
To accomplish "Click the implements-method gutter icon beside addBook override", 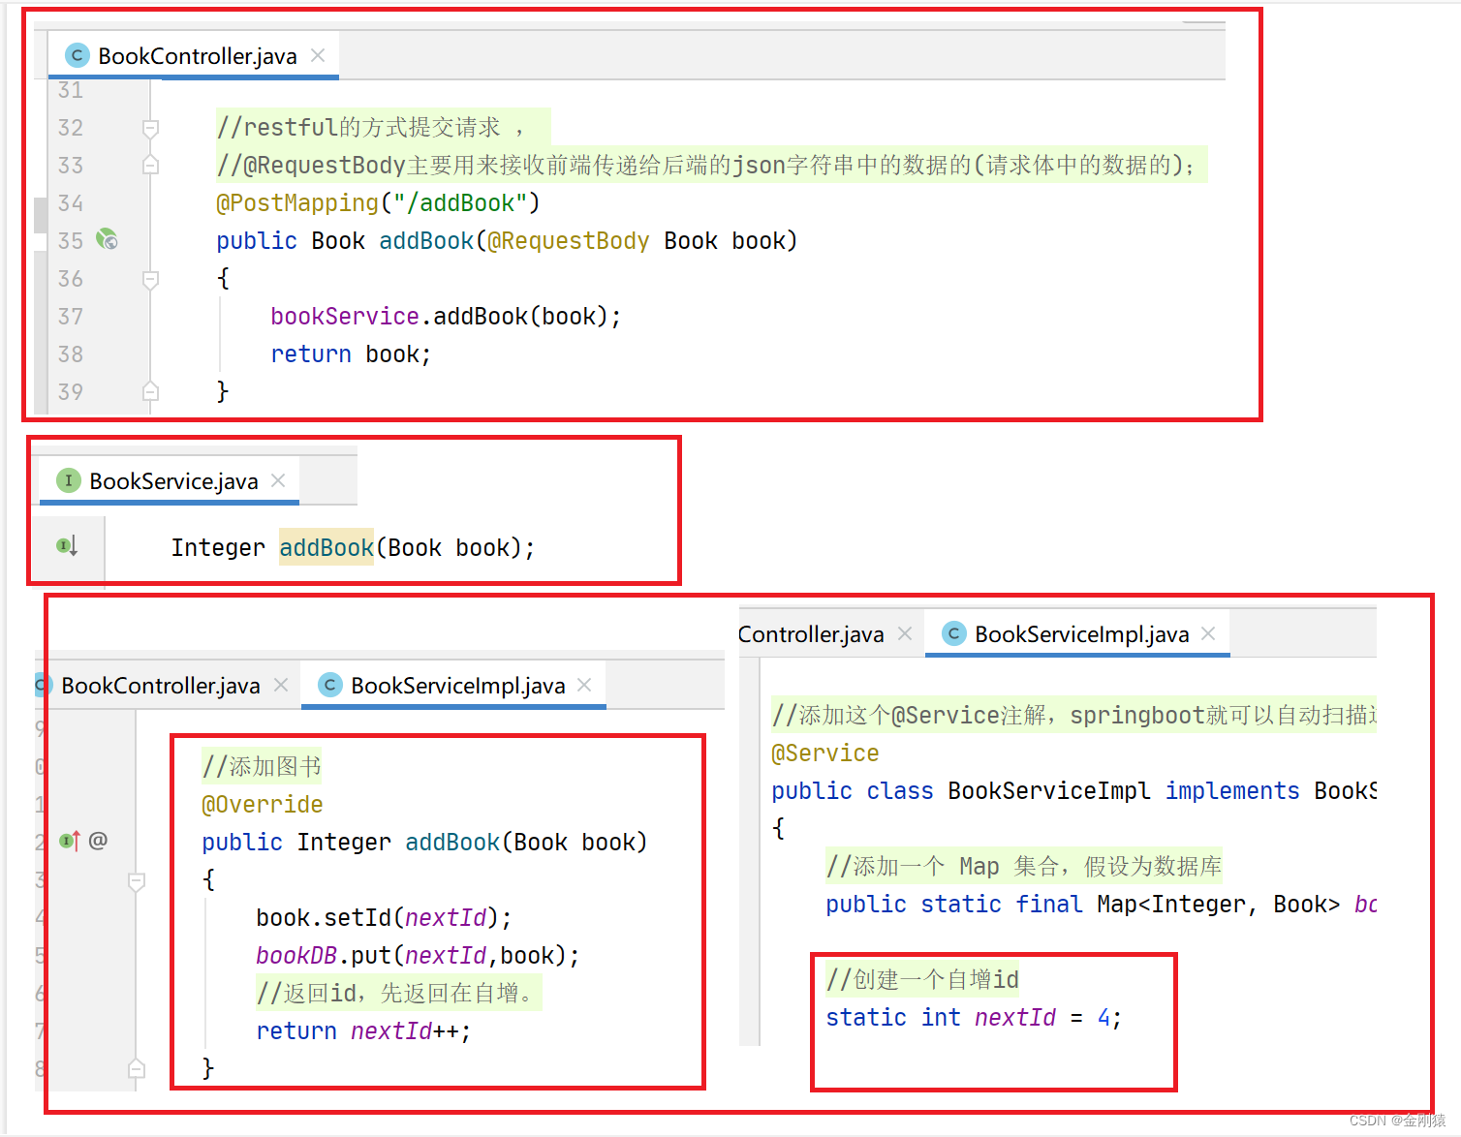I will tap(70, 841).
